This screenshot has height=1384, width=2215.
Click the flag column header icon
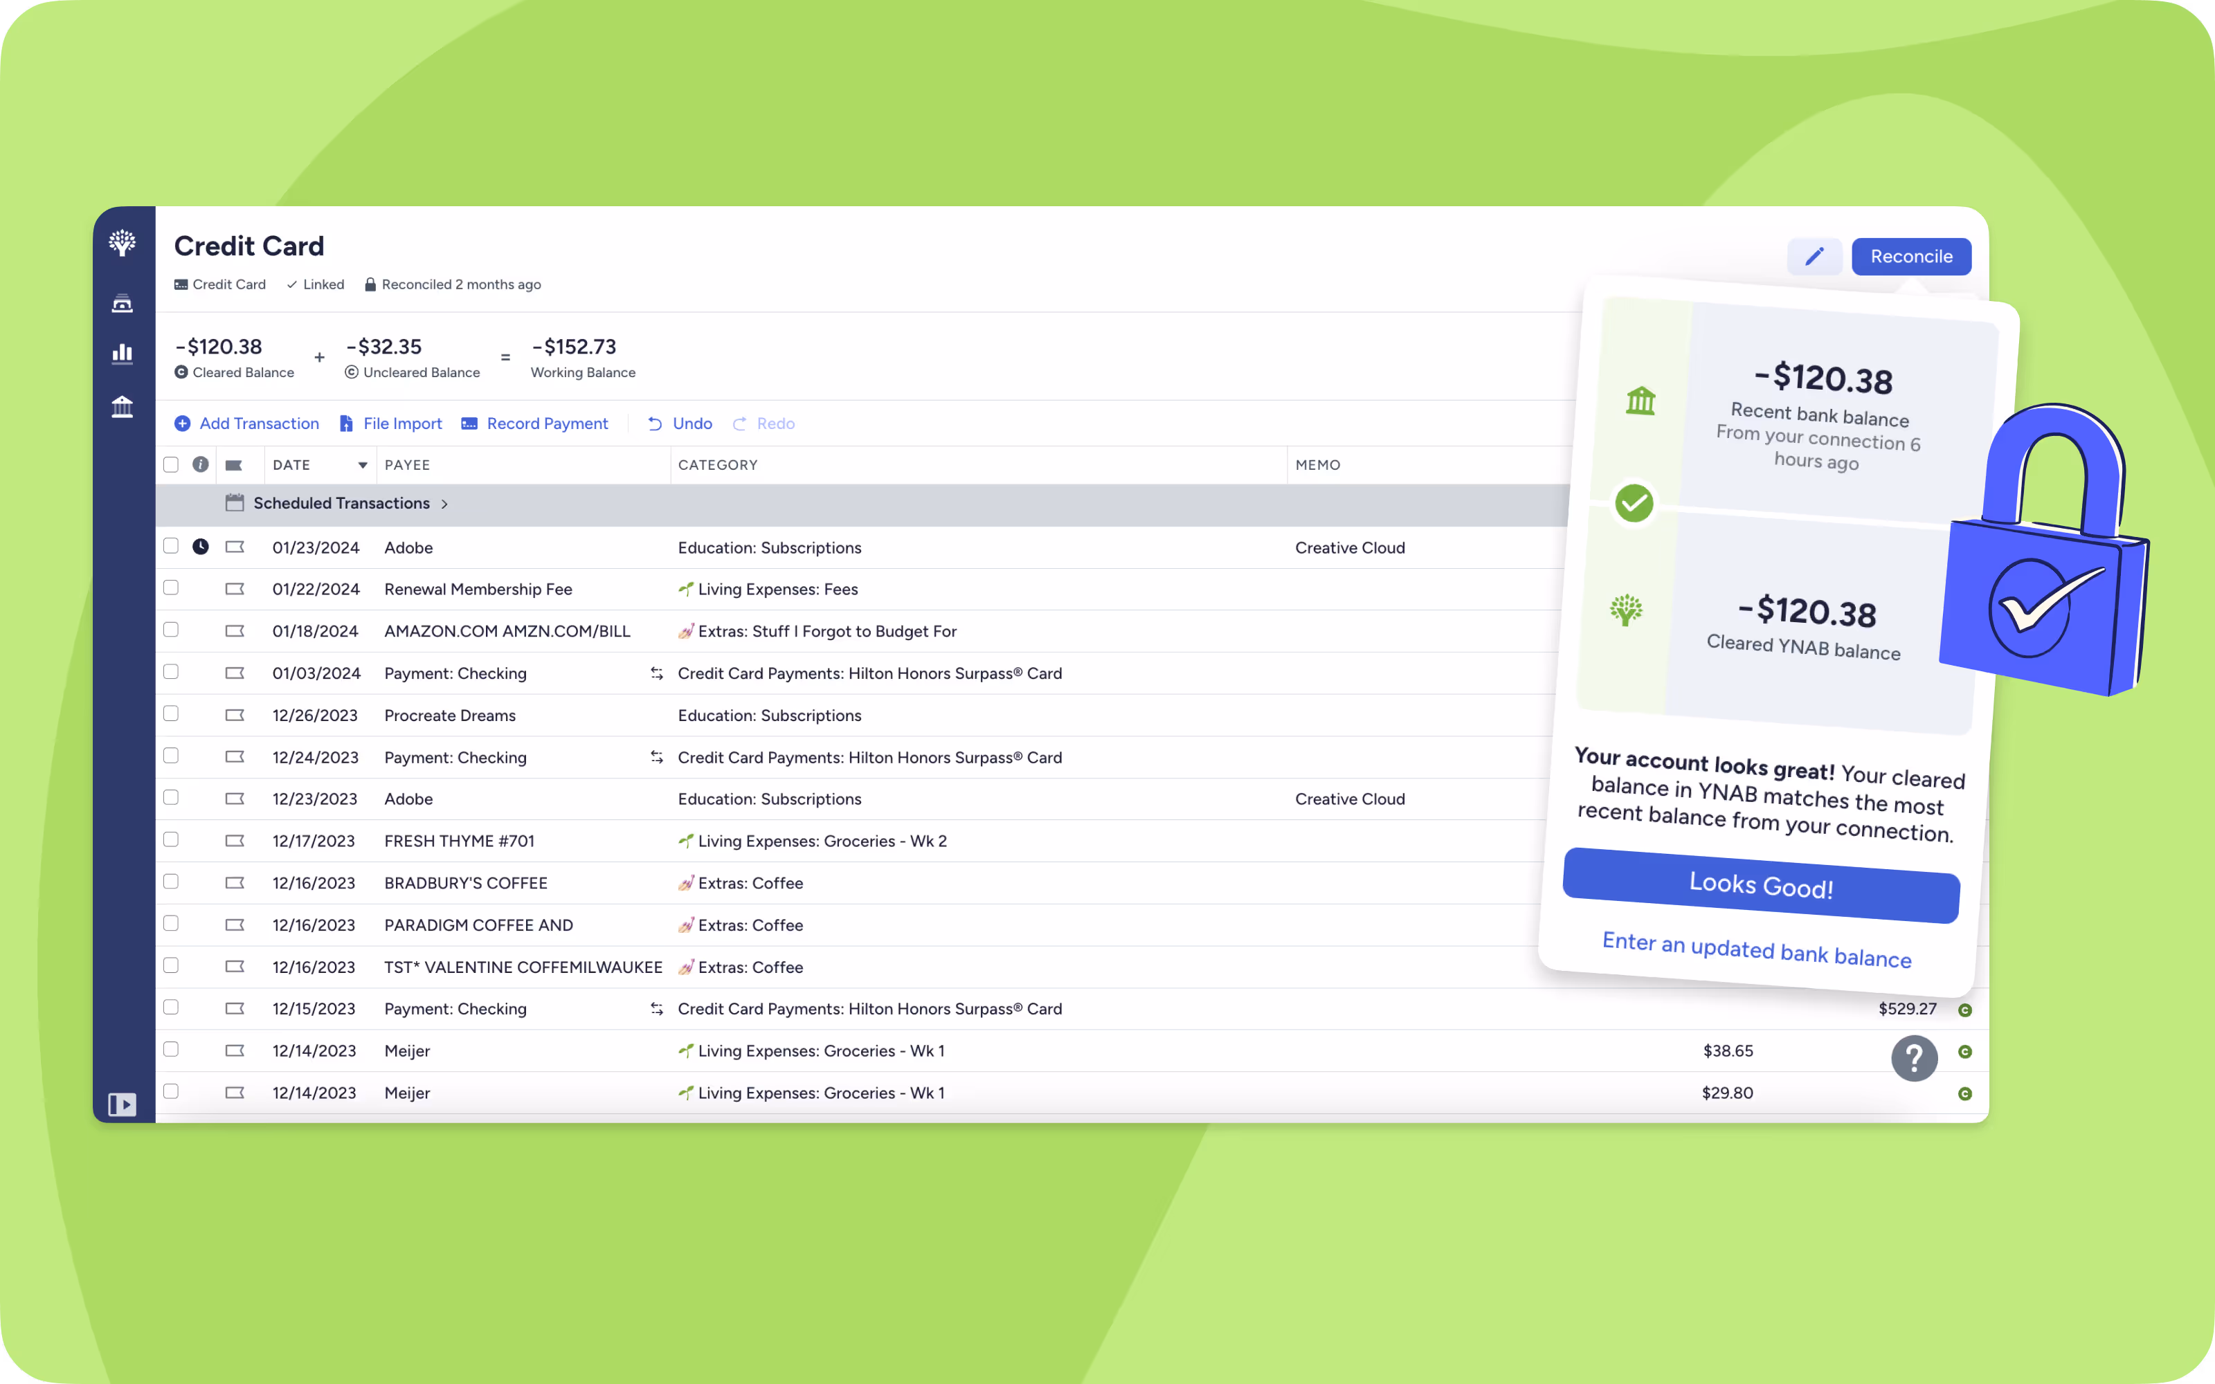(x=235, y=465)
